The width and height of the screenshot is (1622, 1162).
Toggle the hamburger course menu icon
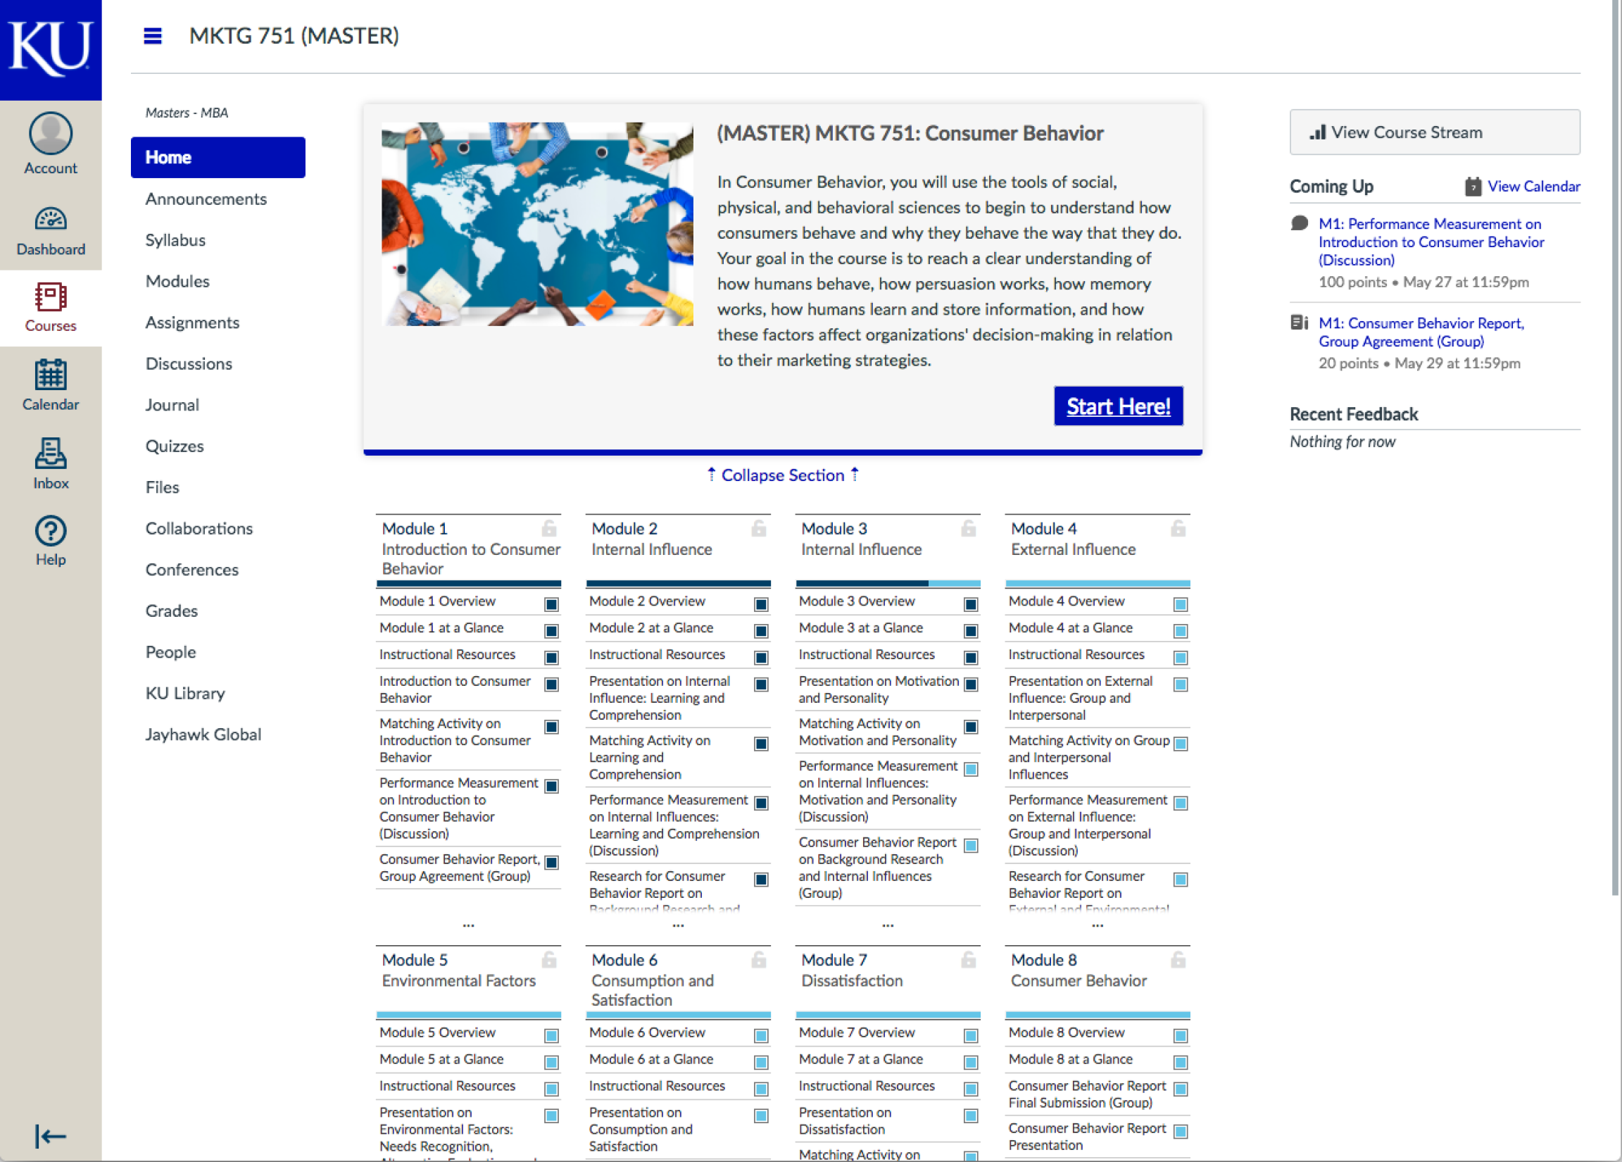(152, 36)
